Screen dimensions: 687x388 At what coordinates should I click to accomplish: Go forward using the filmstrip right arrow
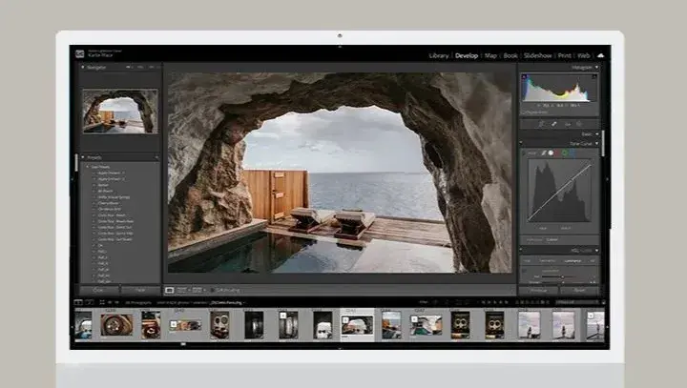tap(116, 302)
